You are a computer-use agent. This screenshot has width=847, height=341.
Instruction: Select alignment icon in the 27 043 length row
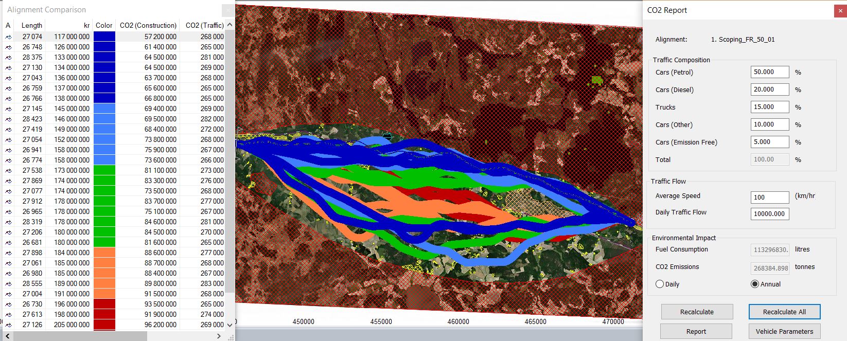pos(8,78)
